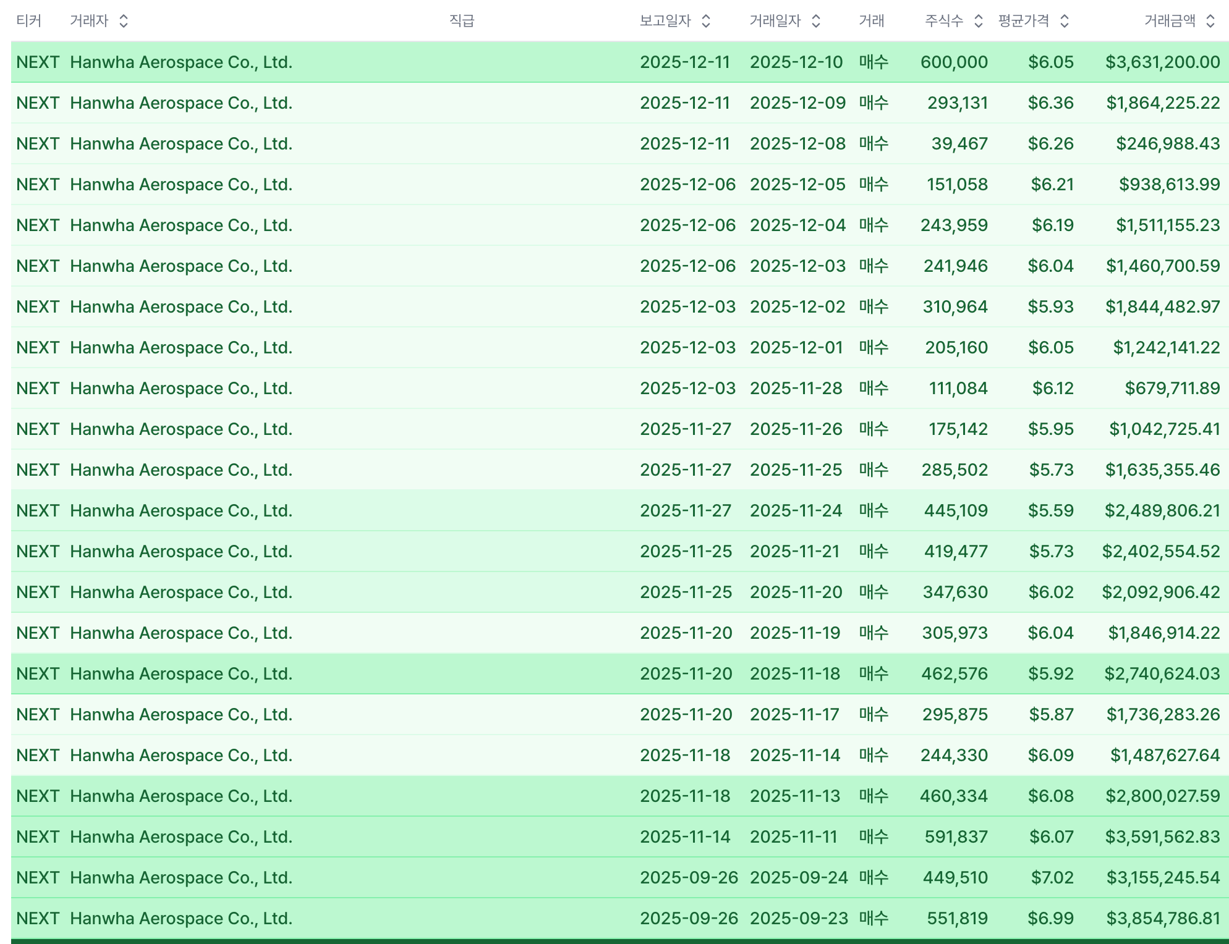Click the $3,591,562.83 transaction amount cell

point(1162,837)
